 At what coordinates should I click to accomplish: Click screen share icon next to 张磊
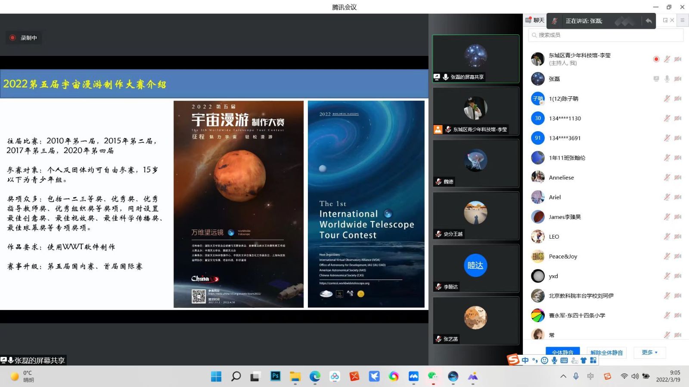click(x=656, y=79)
